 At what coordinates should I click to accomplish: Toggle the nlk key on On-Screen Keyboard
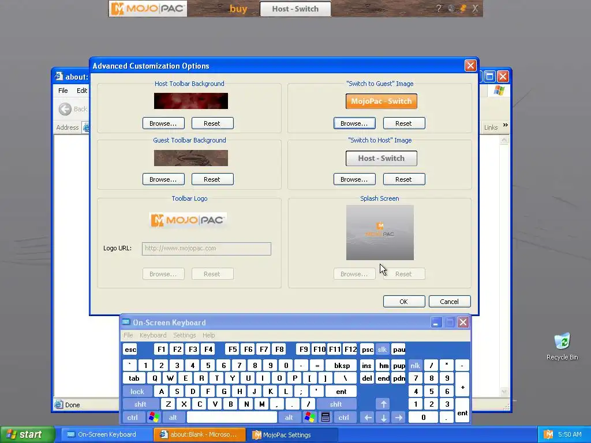click(415, 365)
